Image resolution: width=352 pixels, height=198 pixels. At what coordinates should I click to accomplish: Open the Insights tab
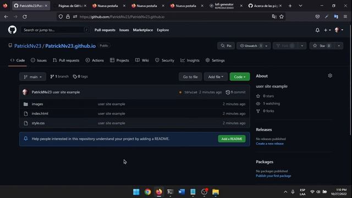pyautogui.click(x=190, y=60)
